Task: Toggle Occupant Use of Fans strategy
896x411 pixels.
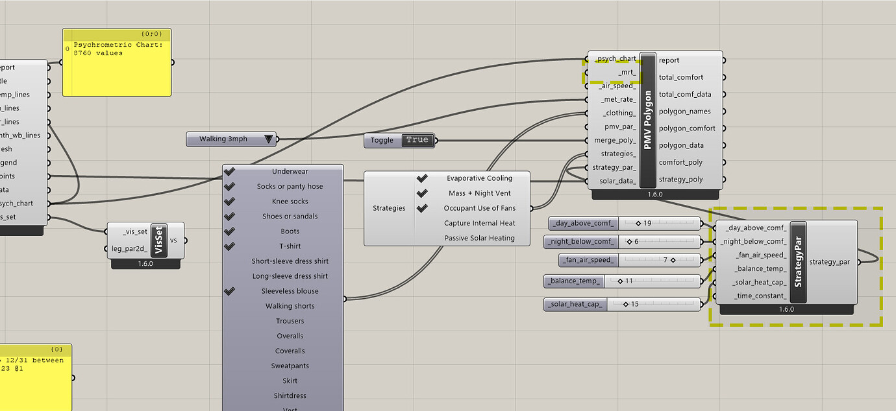Action: coord(422,207)
